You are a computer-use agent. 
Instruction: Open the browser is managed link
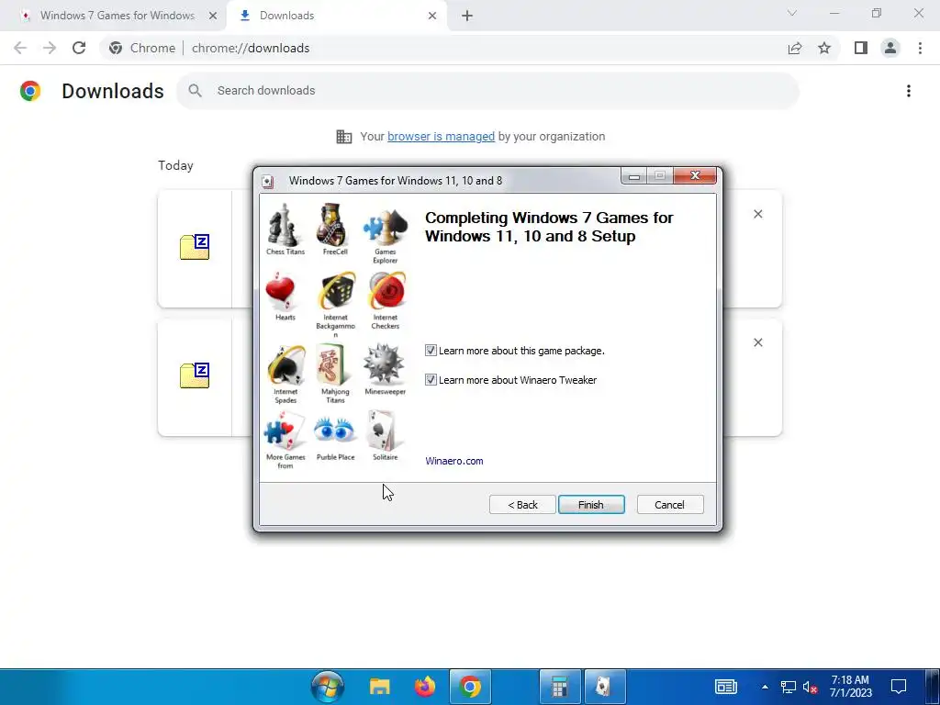point(441,137)
